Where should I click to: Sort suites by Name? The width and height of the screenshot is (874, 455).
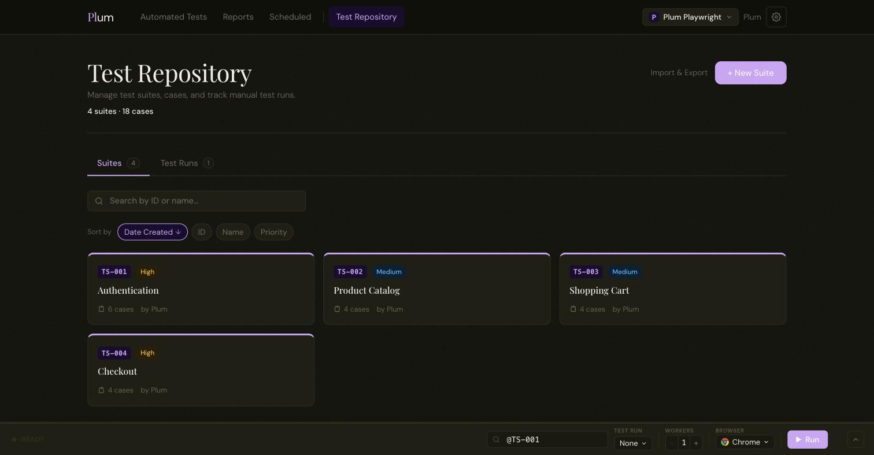(233, 232)
